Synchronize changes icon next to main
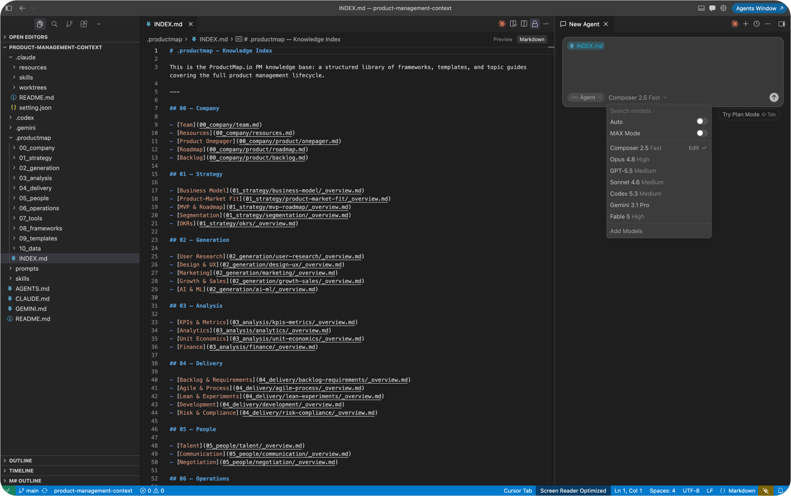 [x=45, y=491]
